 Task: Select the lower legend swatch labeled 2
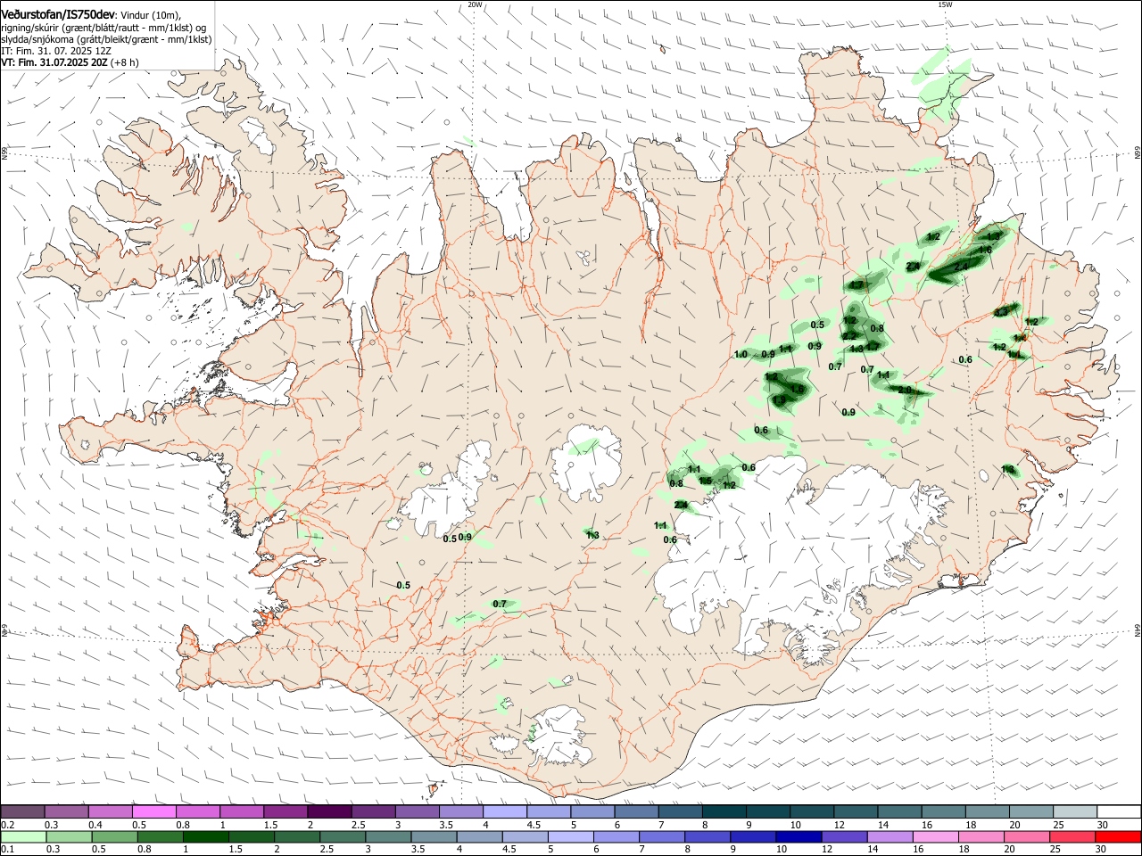(296, 836)
